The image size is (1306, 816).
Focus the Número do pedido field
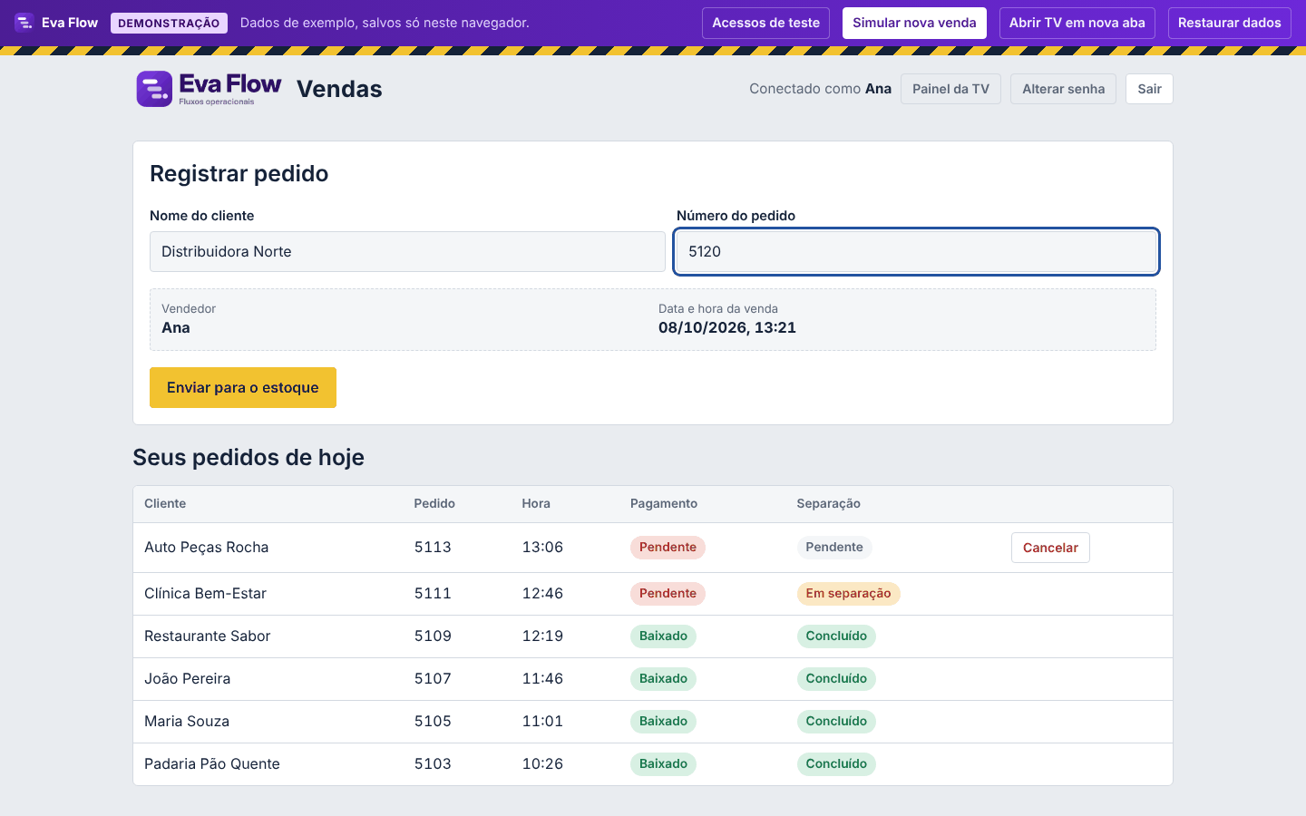tap(916, 251)
